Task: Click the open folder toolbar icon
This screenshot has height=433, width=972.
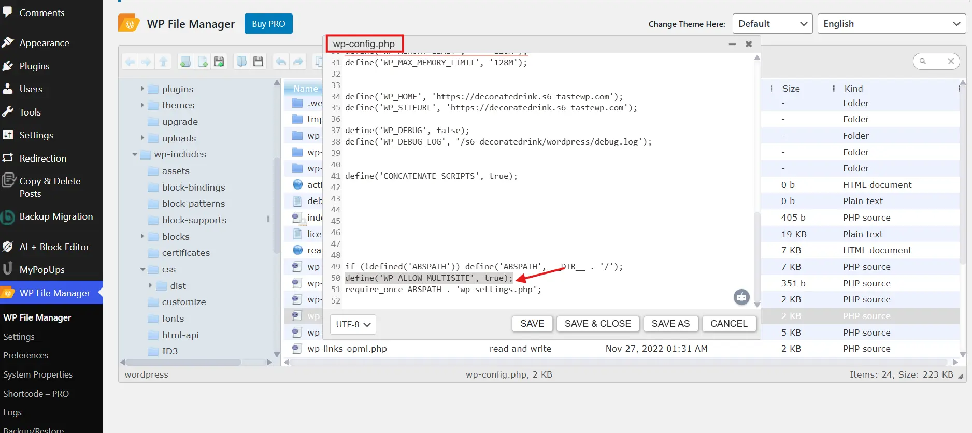Action: click(x=241, y=62)
